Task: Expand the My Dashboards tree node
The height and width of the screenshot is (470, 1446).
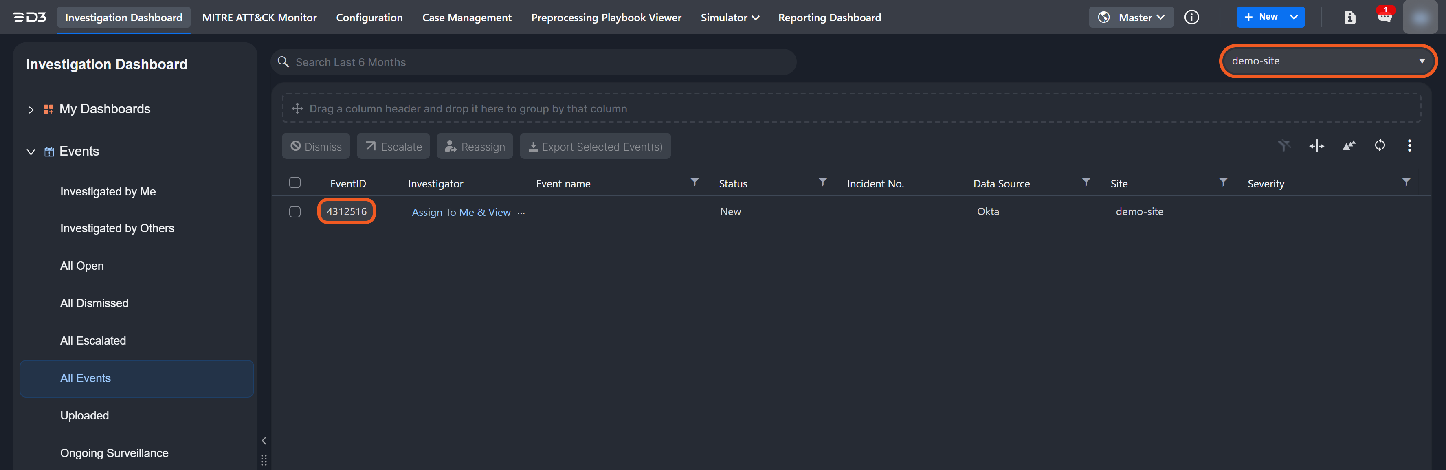Action: click(31, 110)
